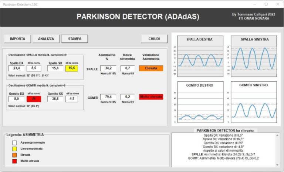The image size is (284, 172).
Task: Click the SPALLE symmetry index field 0,7
Action: click(x=128, y=68)
